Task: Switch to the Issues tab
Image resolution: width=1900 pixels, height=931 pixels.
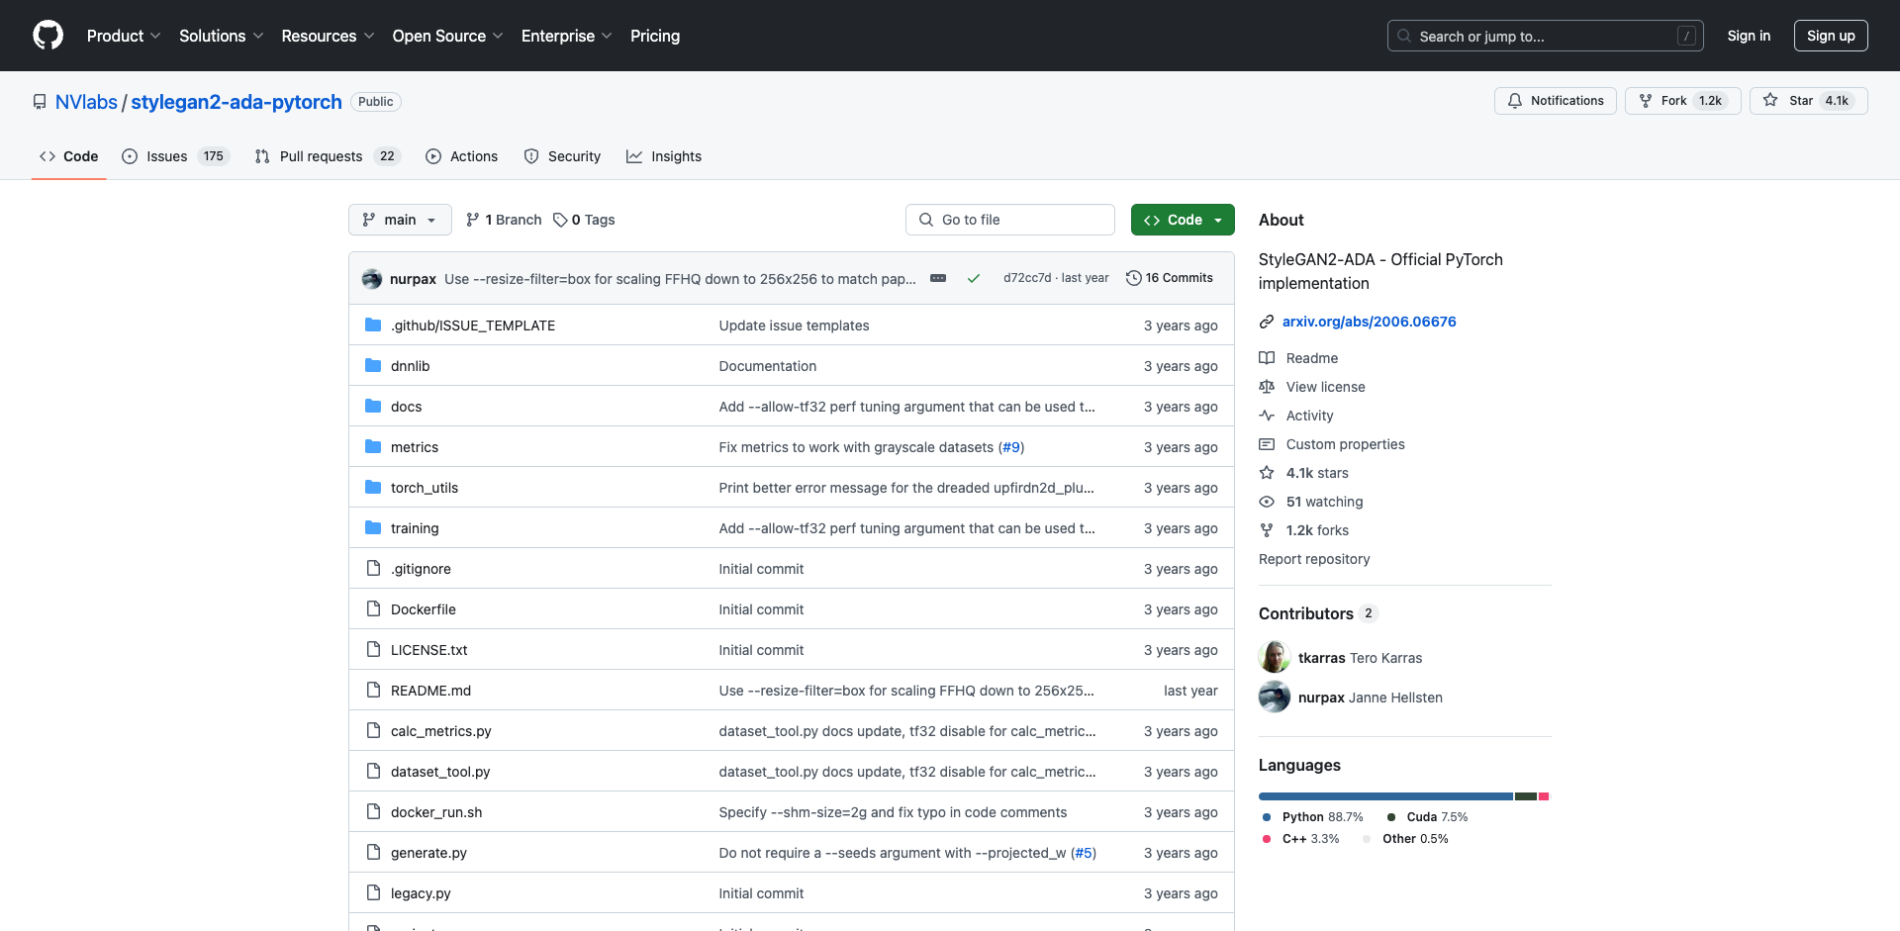Action: pos(175,156)
